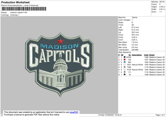This screenshot has height=117, width=166.
Task: Click the Total Bobbin value '239.88ft'
Action: pyautogui.click(x=135, y=50)
